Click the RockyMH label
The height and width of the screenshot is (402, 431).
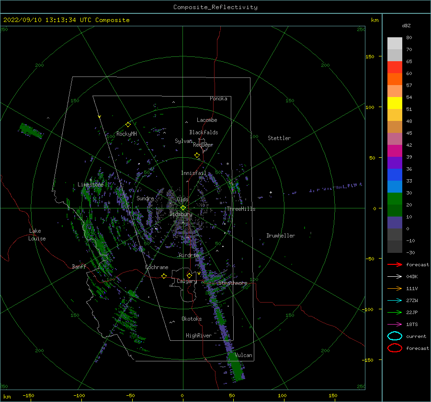126,134
